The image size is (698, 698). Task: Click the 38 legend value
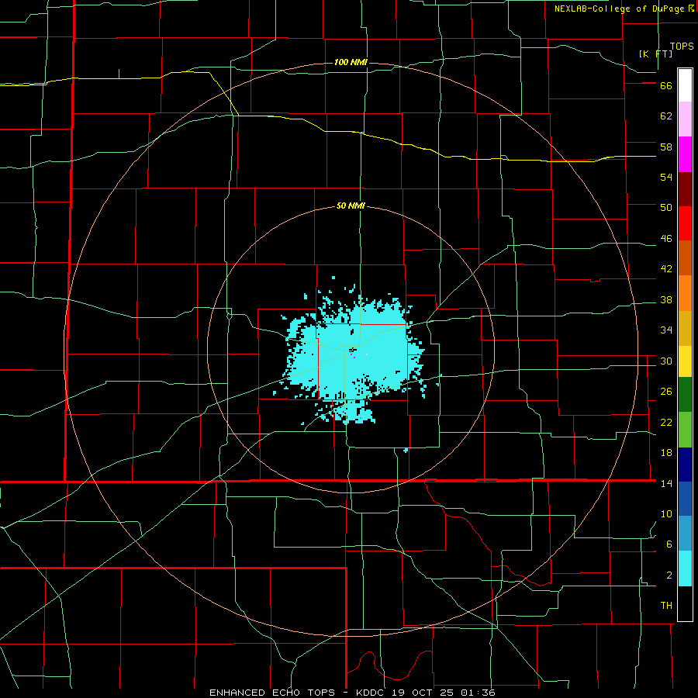click(x=666, y=299)
